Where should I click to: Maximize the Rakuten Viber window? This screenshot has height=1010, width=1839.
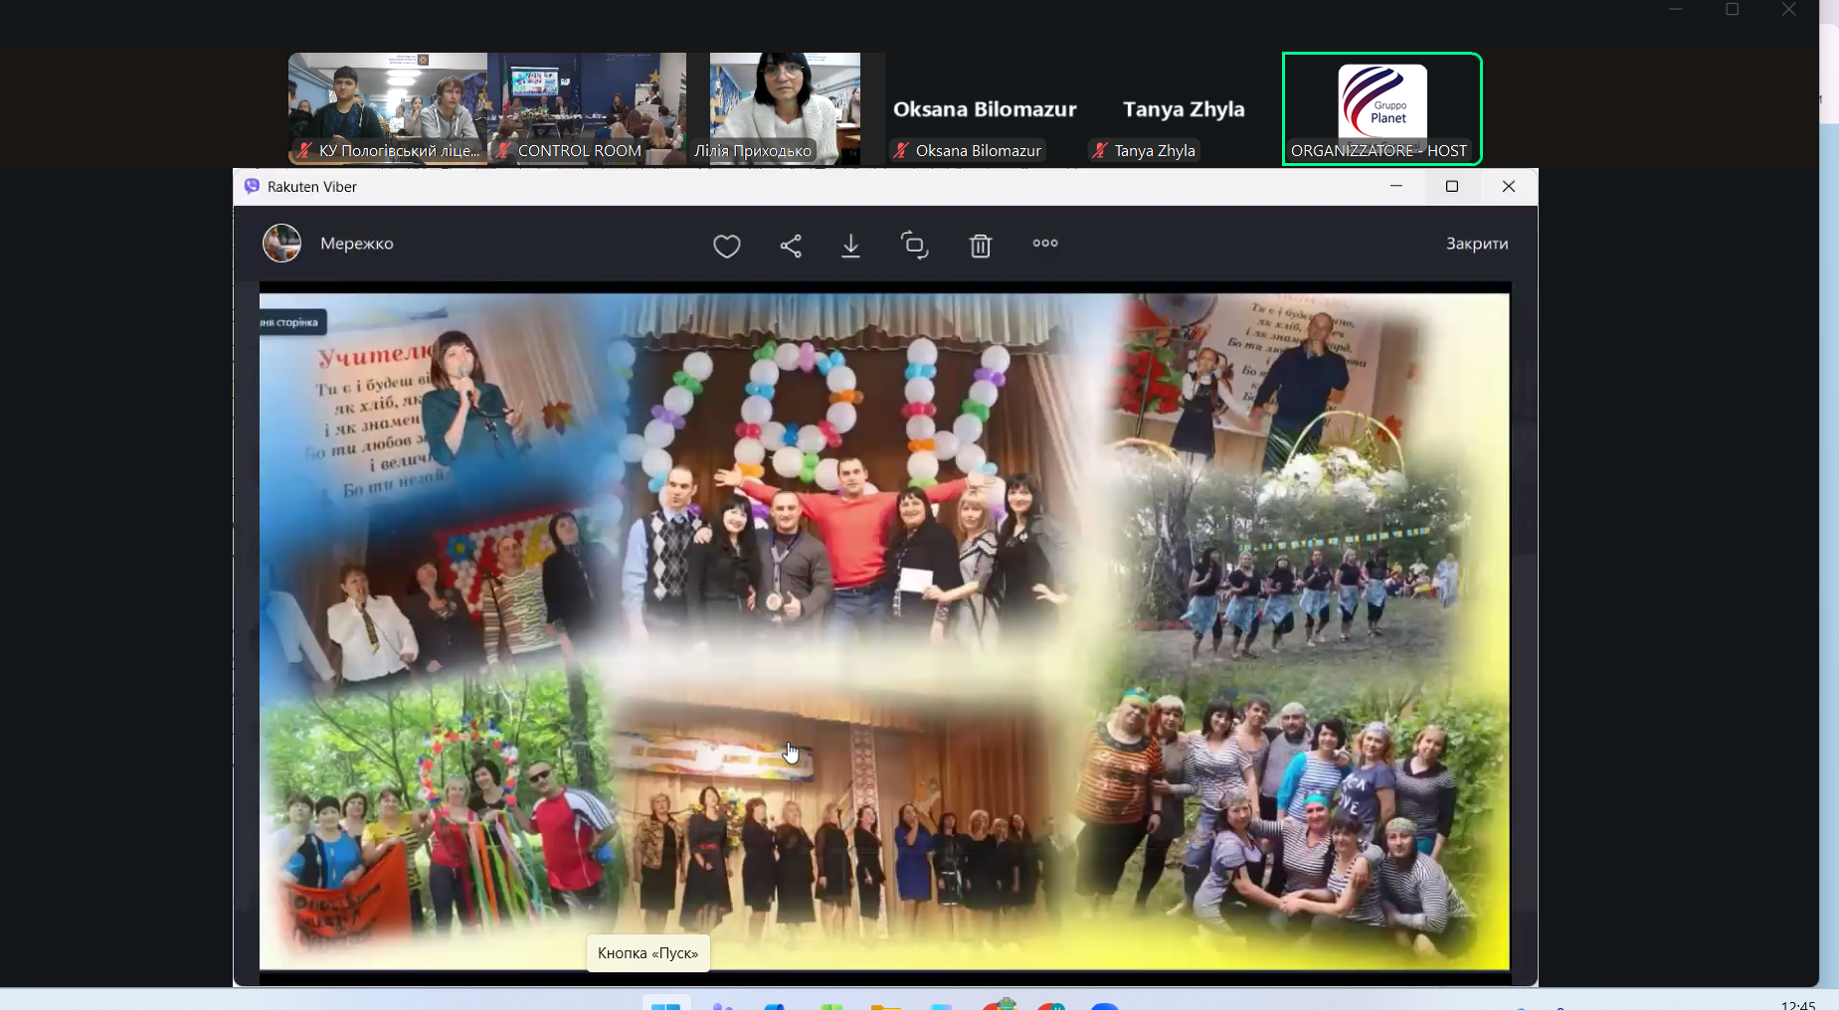(x=1452, y=187)
